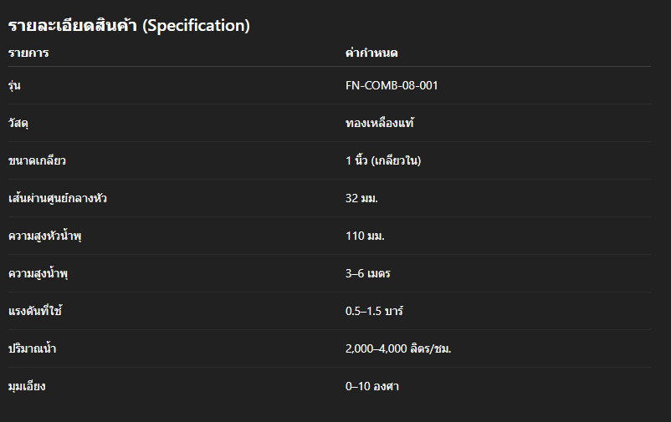The image size is (671, 422).
Task: Select the 0.5–1.5 บาร์ pressure value
Action: click(375, 311)
